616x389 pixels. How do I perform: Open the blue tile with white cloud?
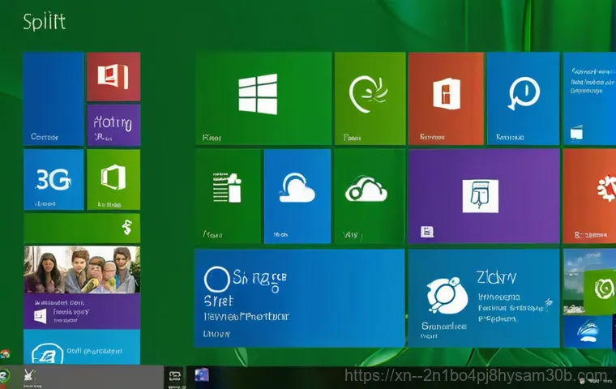(297, 196)
